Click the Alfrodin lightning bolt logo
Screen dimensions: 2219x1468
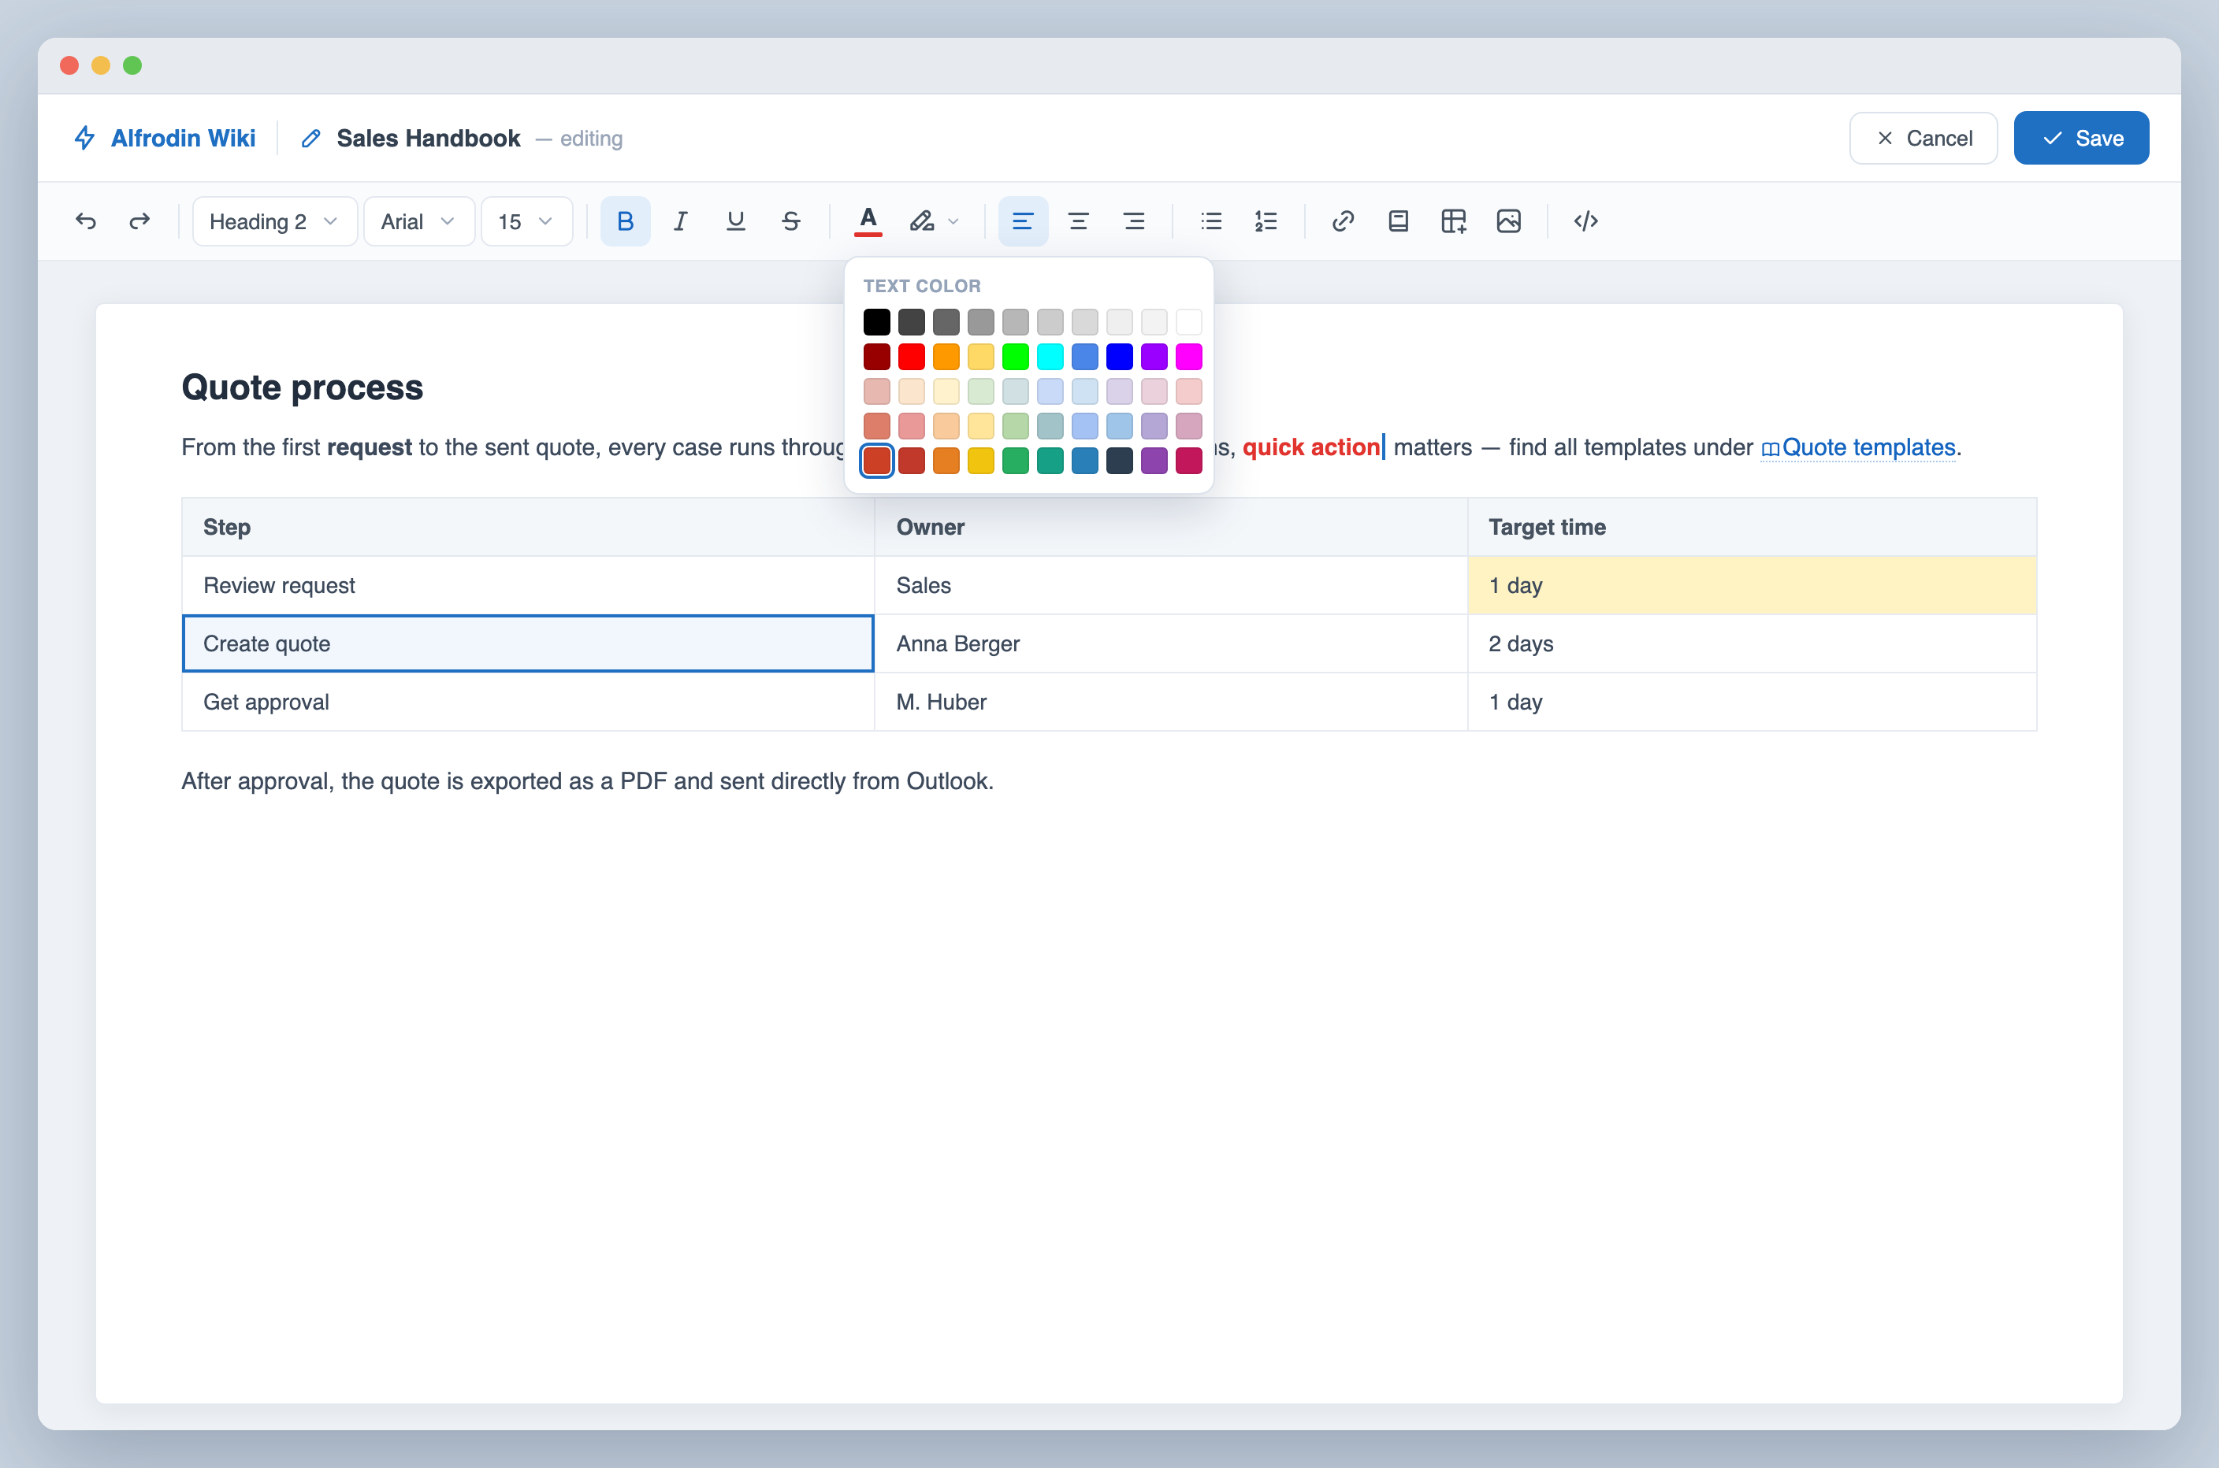[84, 138]
